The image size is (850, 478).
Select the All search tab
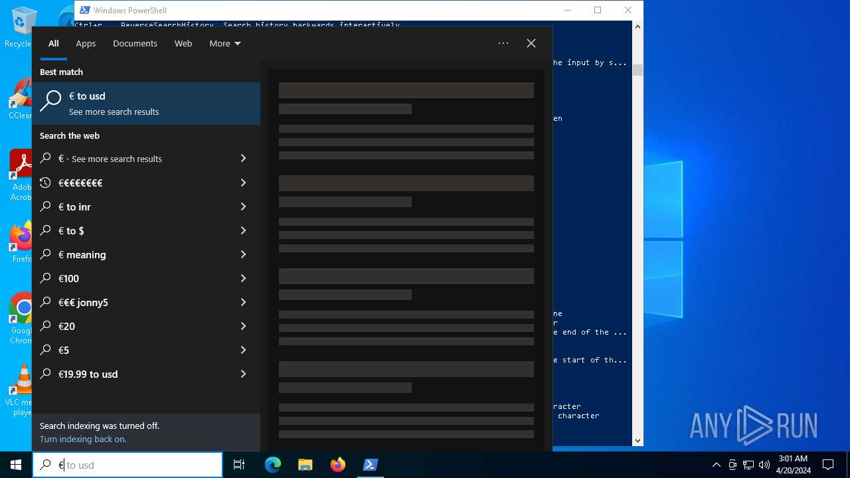(54, 43)
